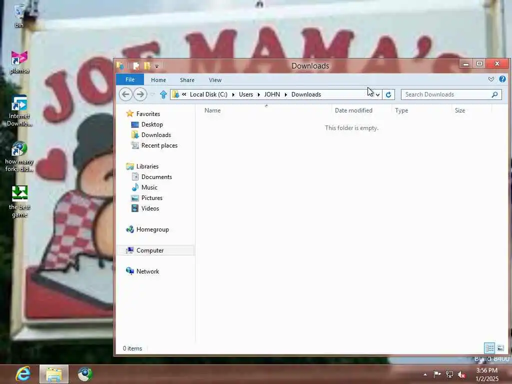The height and width of the screenshot is (384, 512).
Task: Click the Downloads breadcrumb in the address bar
Action: 306,94
